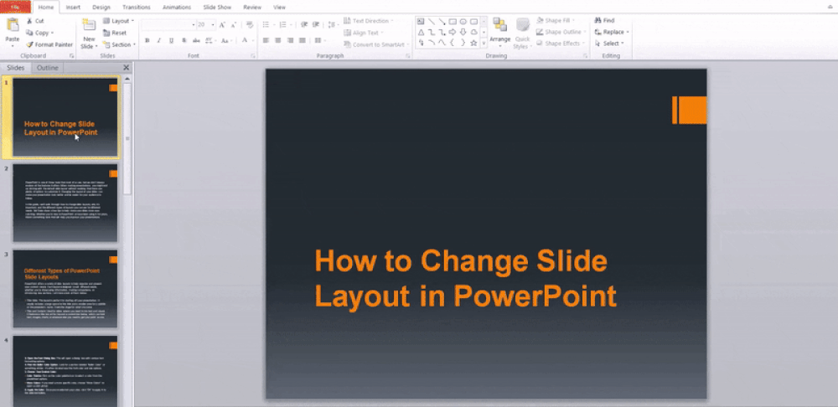
Task: Switch to the Slide Show tab
Action: (217, 8)
